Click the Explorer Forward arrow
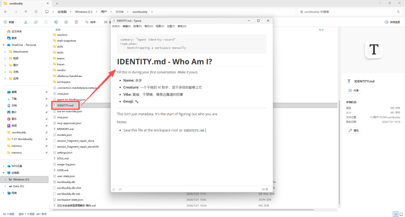The height and width of the screenshot is (217, 405). click(x=16, y=12)
